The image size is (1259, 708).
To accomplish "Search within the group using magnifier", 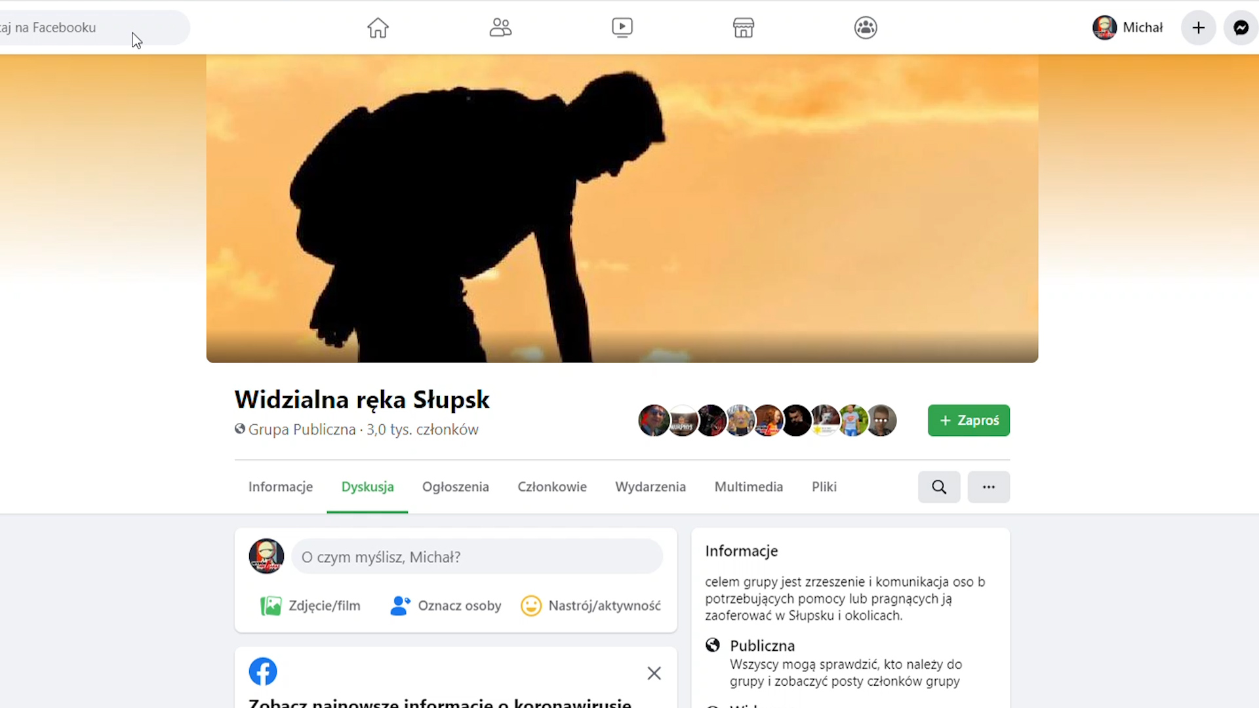I will click(x=939, y=487).
